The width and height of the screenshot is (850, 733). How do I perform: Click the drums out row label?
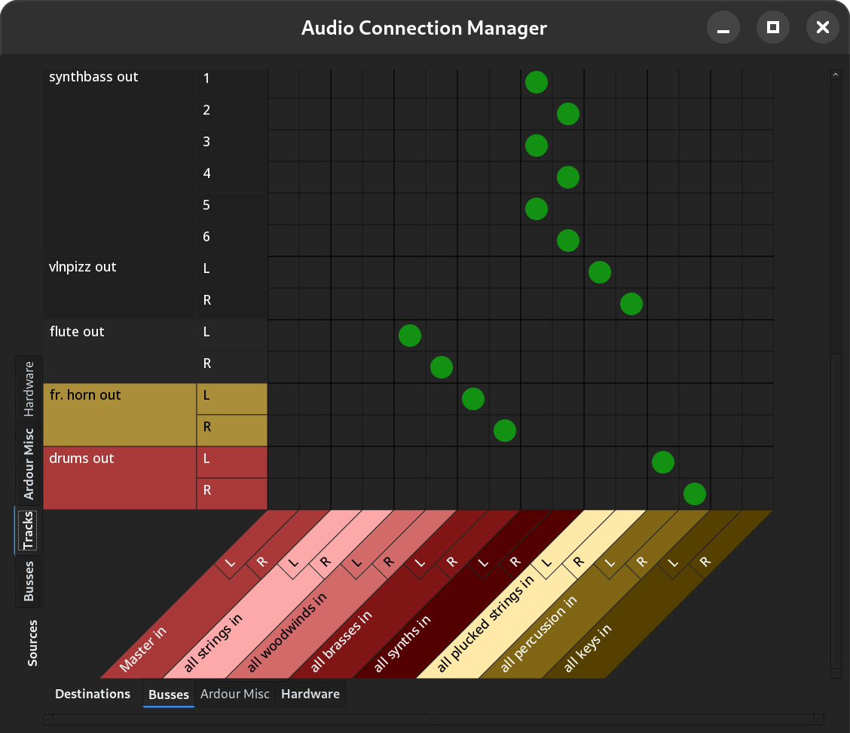point(81,458)
